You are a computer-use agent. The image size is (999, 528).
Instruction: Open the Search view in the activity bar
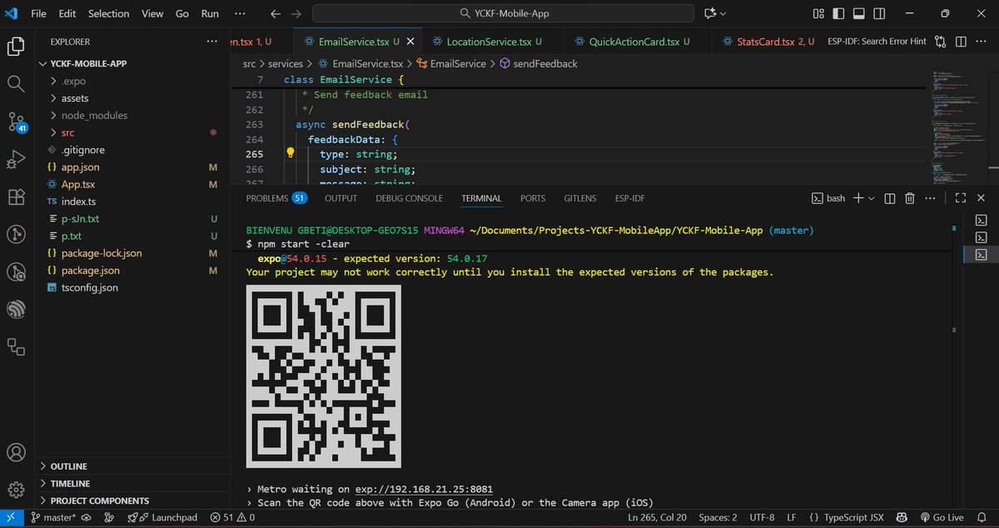pos(15,83)
